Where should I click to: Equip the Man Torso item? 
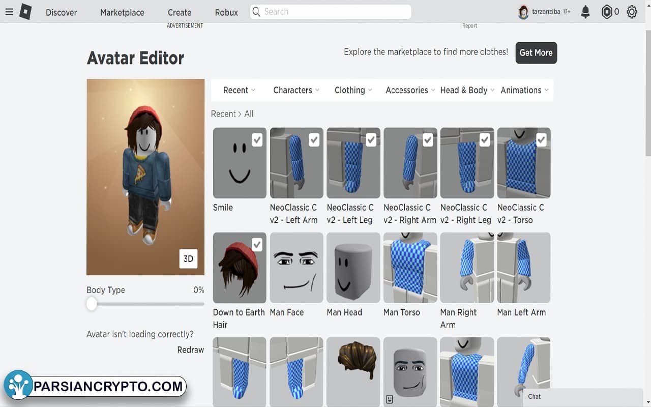point(410,268)
